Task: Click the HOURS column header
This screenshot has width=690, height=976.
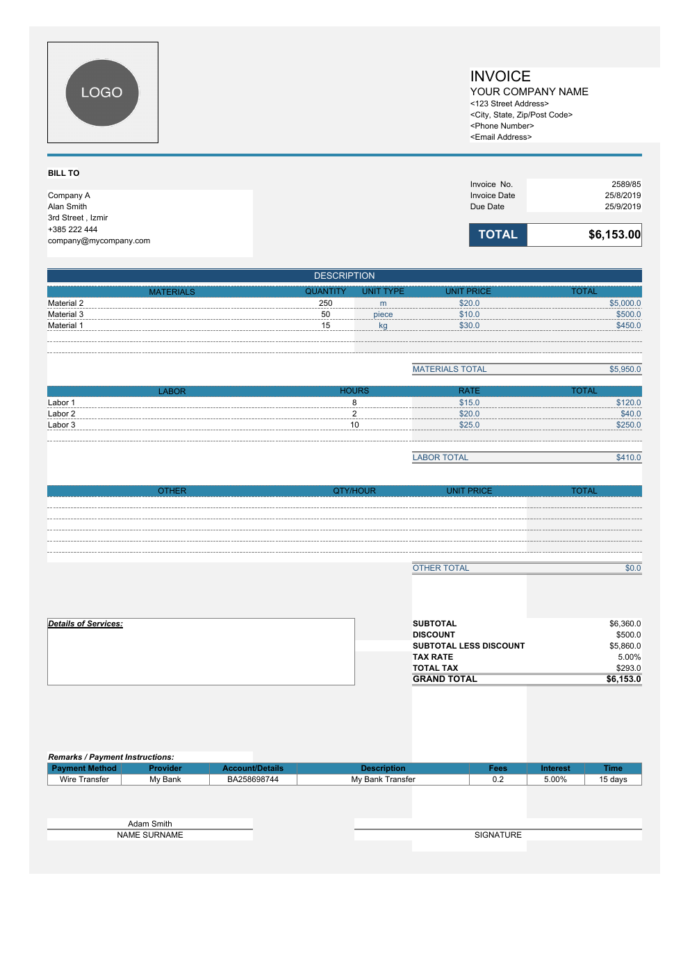Action: tap(354, 391)
